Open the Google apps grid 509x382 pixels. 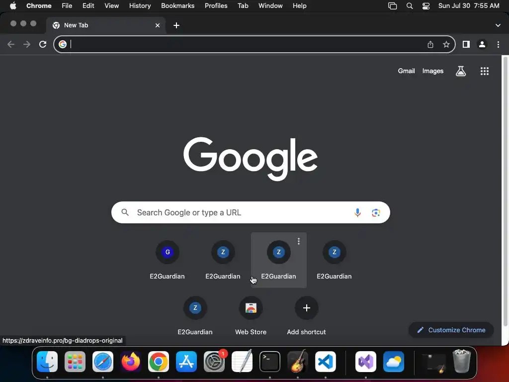pos(485,71)
